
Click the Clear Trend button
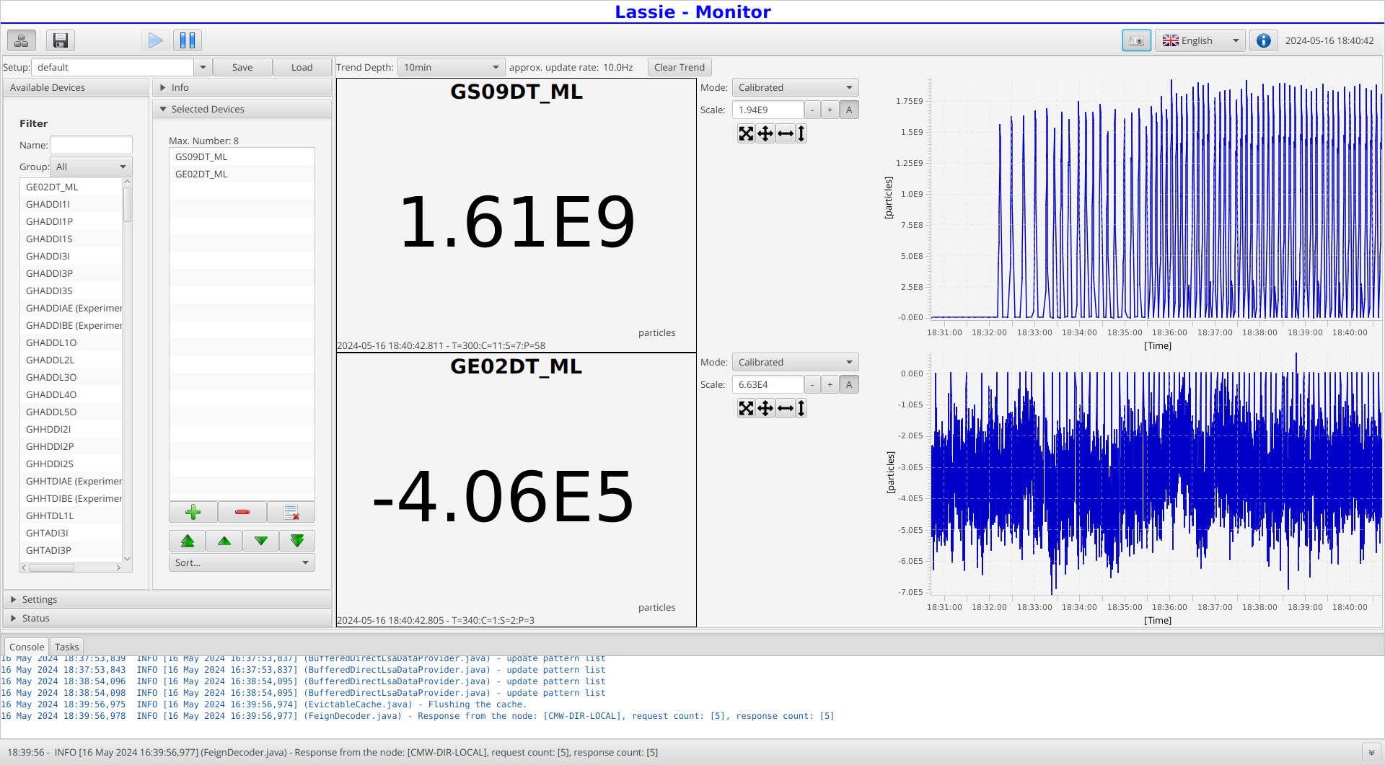[x=680, y=67]
